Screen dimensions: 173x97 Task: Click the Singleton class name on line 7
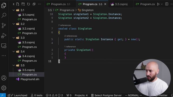[85, 29]
